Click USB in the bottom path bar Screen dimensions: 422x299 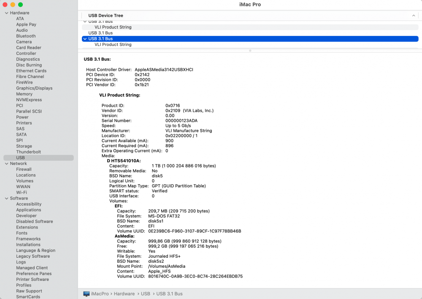[x=146, y=294]
